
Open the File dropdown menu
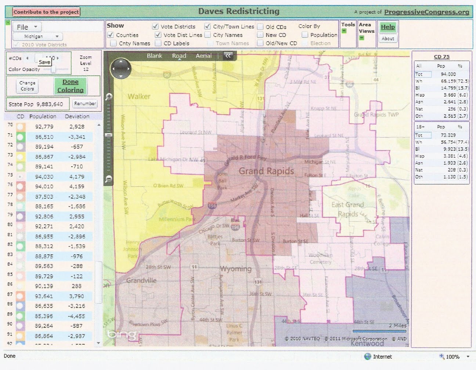[26, 27]
